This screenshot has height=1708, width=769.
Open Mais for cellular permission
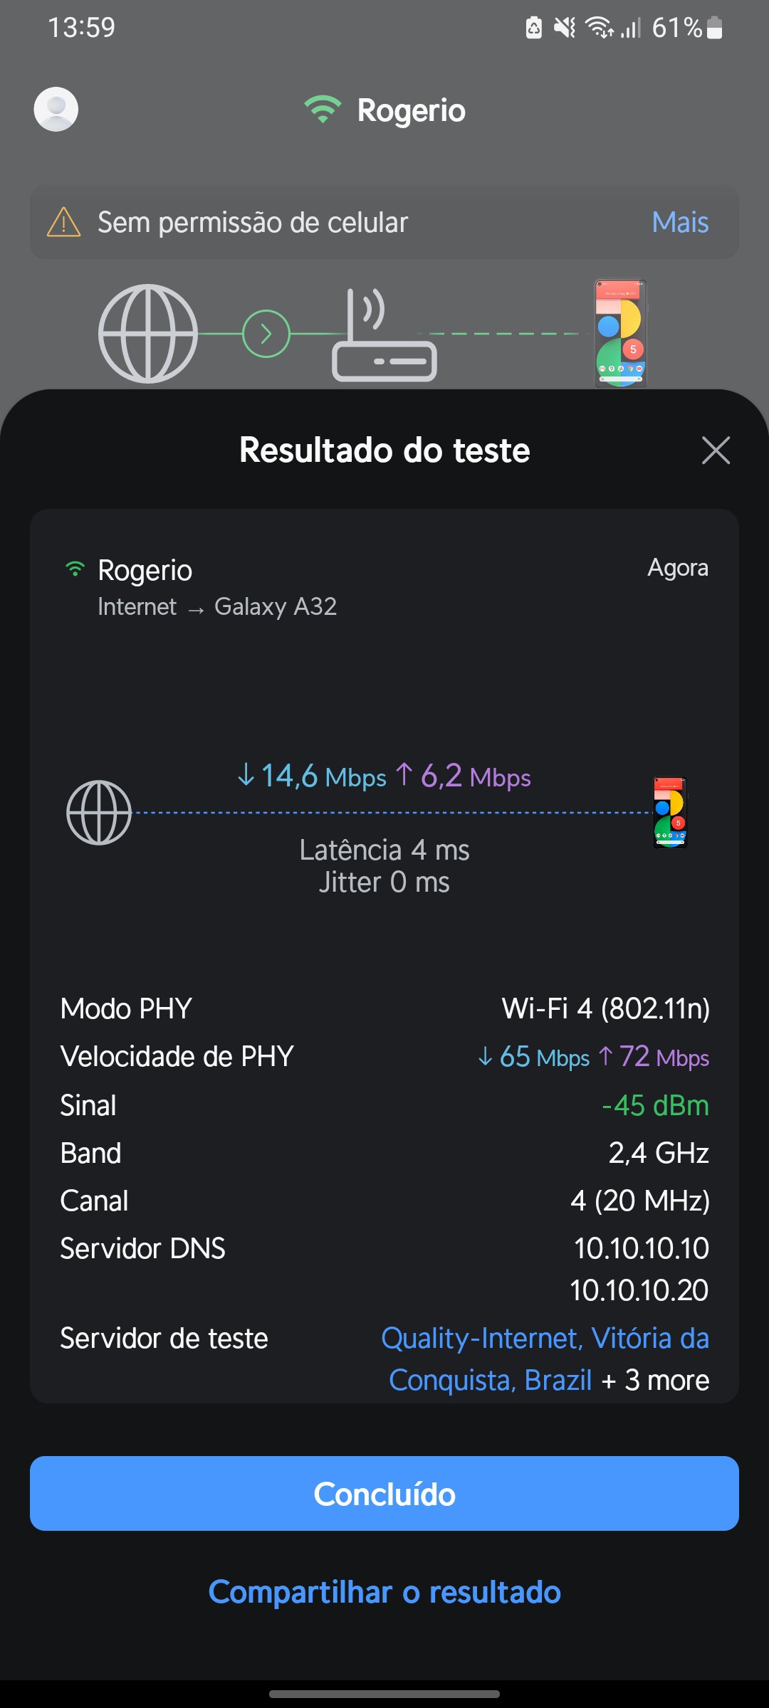[680, 222]
